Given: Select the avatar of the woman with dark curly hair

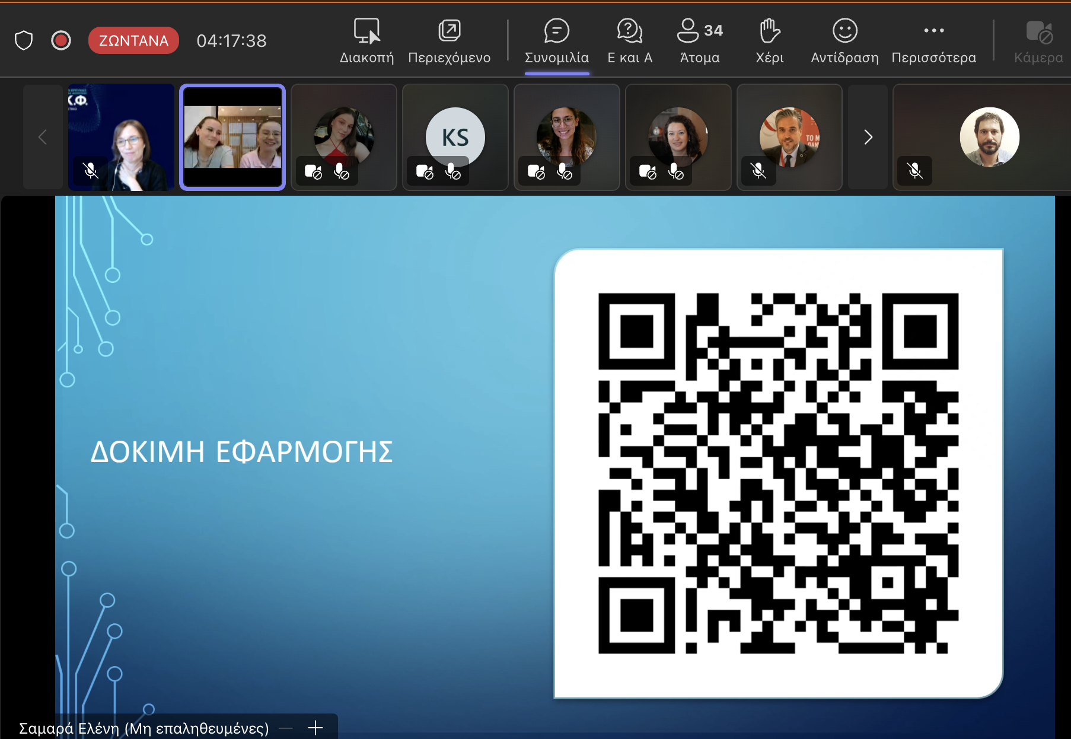Looking at the screenshot, I should [x=678, y=137].
